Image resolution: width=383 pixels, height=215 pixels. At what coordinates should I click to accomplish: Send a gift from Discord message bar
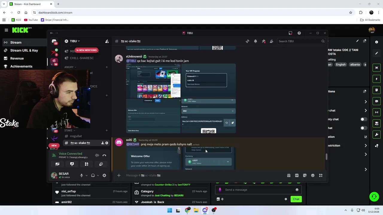[289, 176]
